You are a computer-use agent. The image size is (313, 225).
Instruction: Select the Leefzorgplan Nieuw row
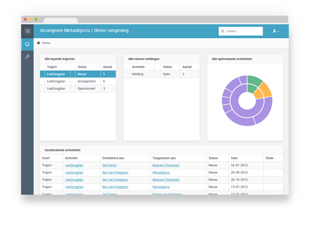(x=78, y=74)
